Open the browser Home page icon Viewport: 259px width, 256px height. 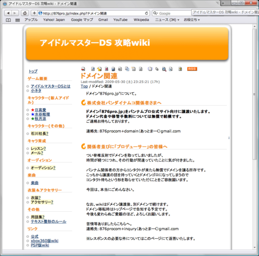click(25, 13)
